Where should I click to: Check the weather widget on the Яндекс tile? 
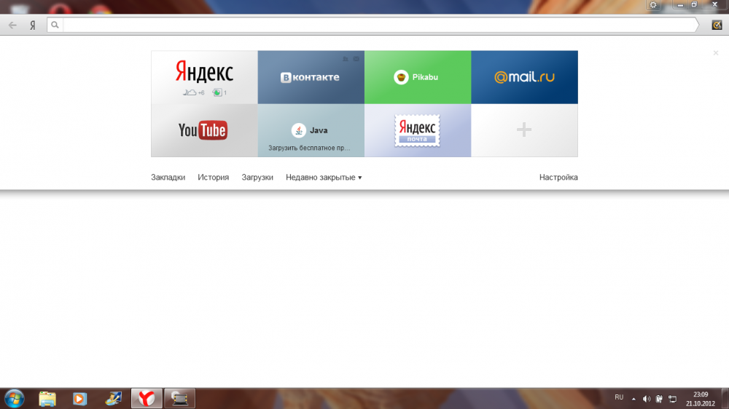193,93
